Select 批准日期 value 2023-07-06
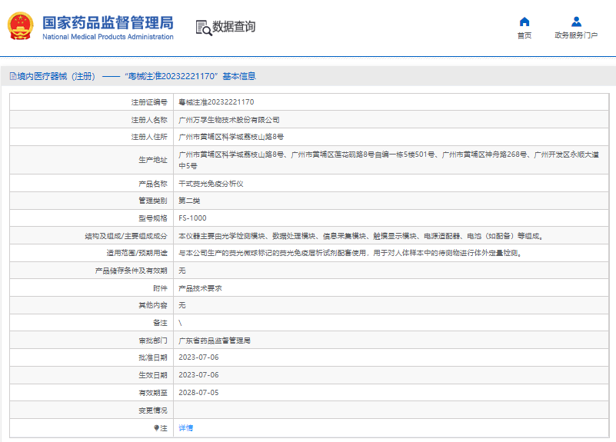This screenshot has width=616, height=442. coord(198,357)
